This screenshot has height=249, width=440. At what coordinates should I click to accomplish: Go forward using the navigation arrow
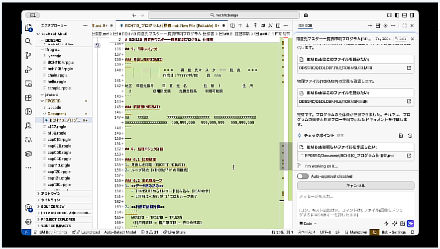tap(142, 15)
